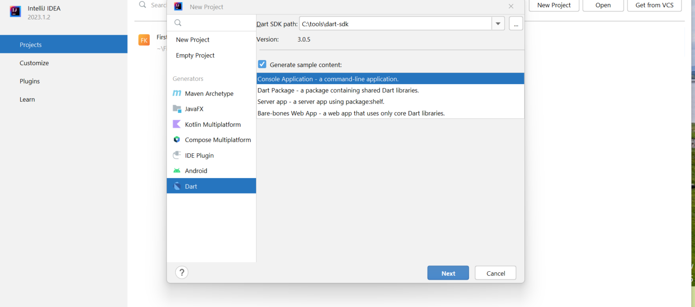
Task: Toggle the Generate sample content checkbox
Action: (x=262, y=64)
